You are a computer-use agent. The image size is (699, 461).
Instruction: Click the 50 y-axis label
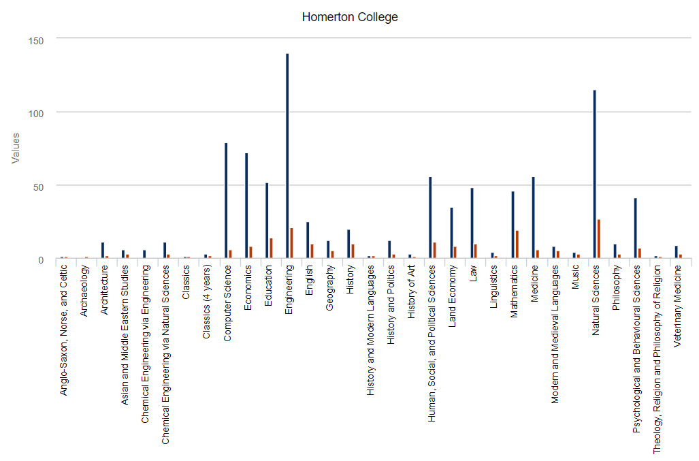[x=38, y=187]
